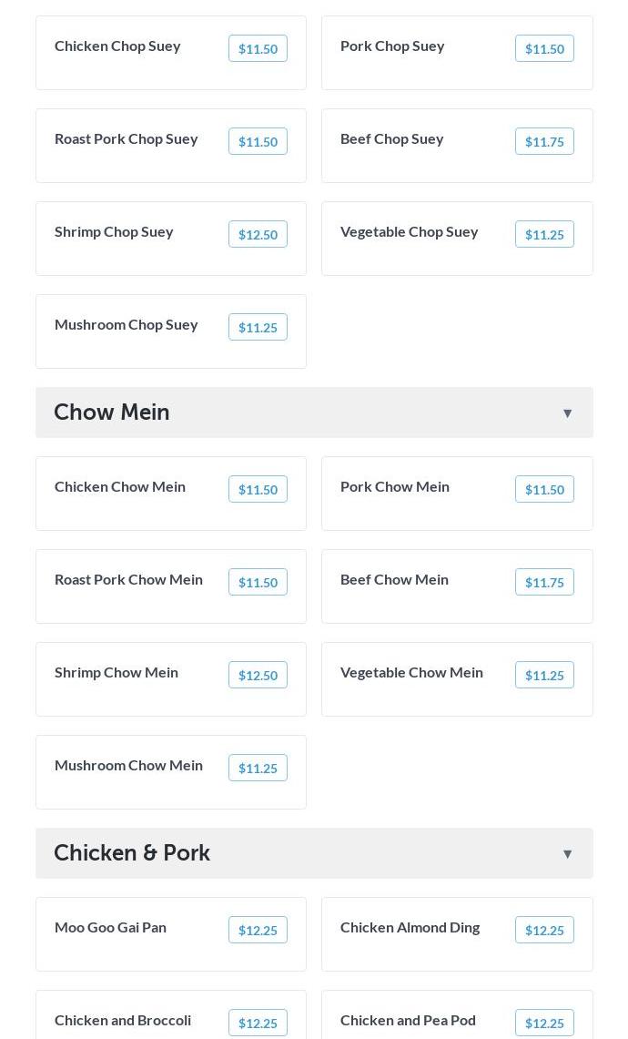Open the Vegetable Chop Suey item
This screenshot has width=628, height=1039.
coord(457,239)
